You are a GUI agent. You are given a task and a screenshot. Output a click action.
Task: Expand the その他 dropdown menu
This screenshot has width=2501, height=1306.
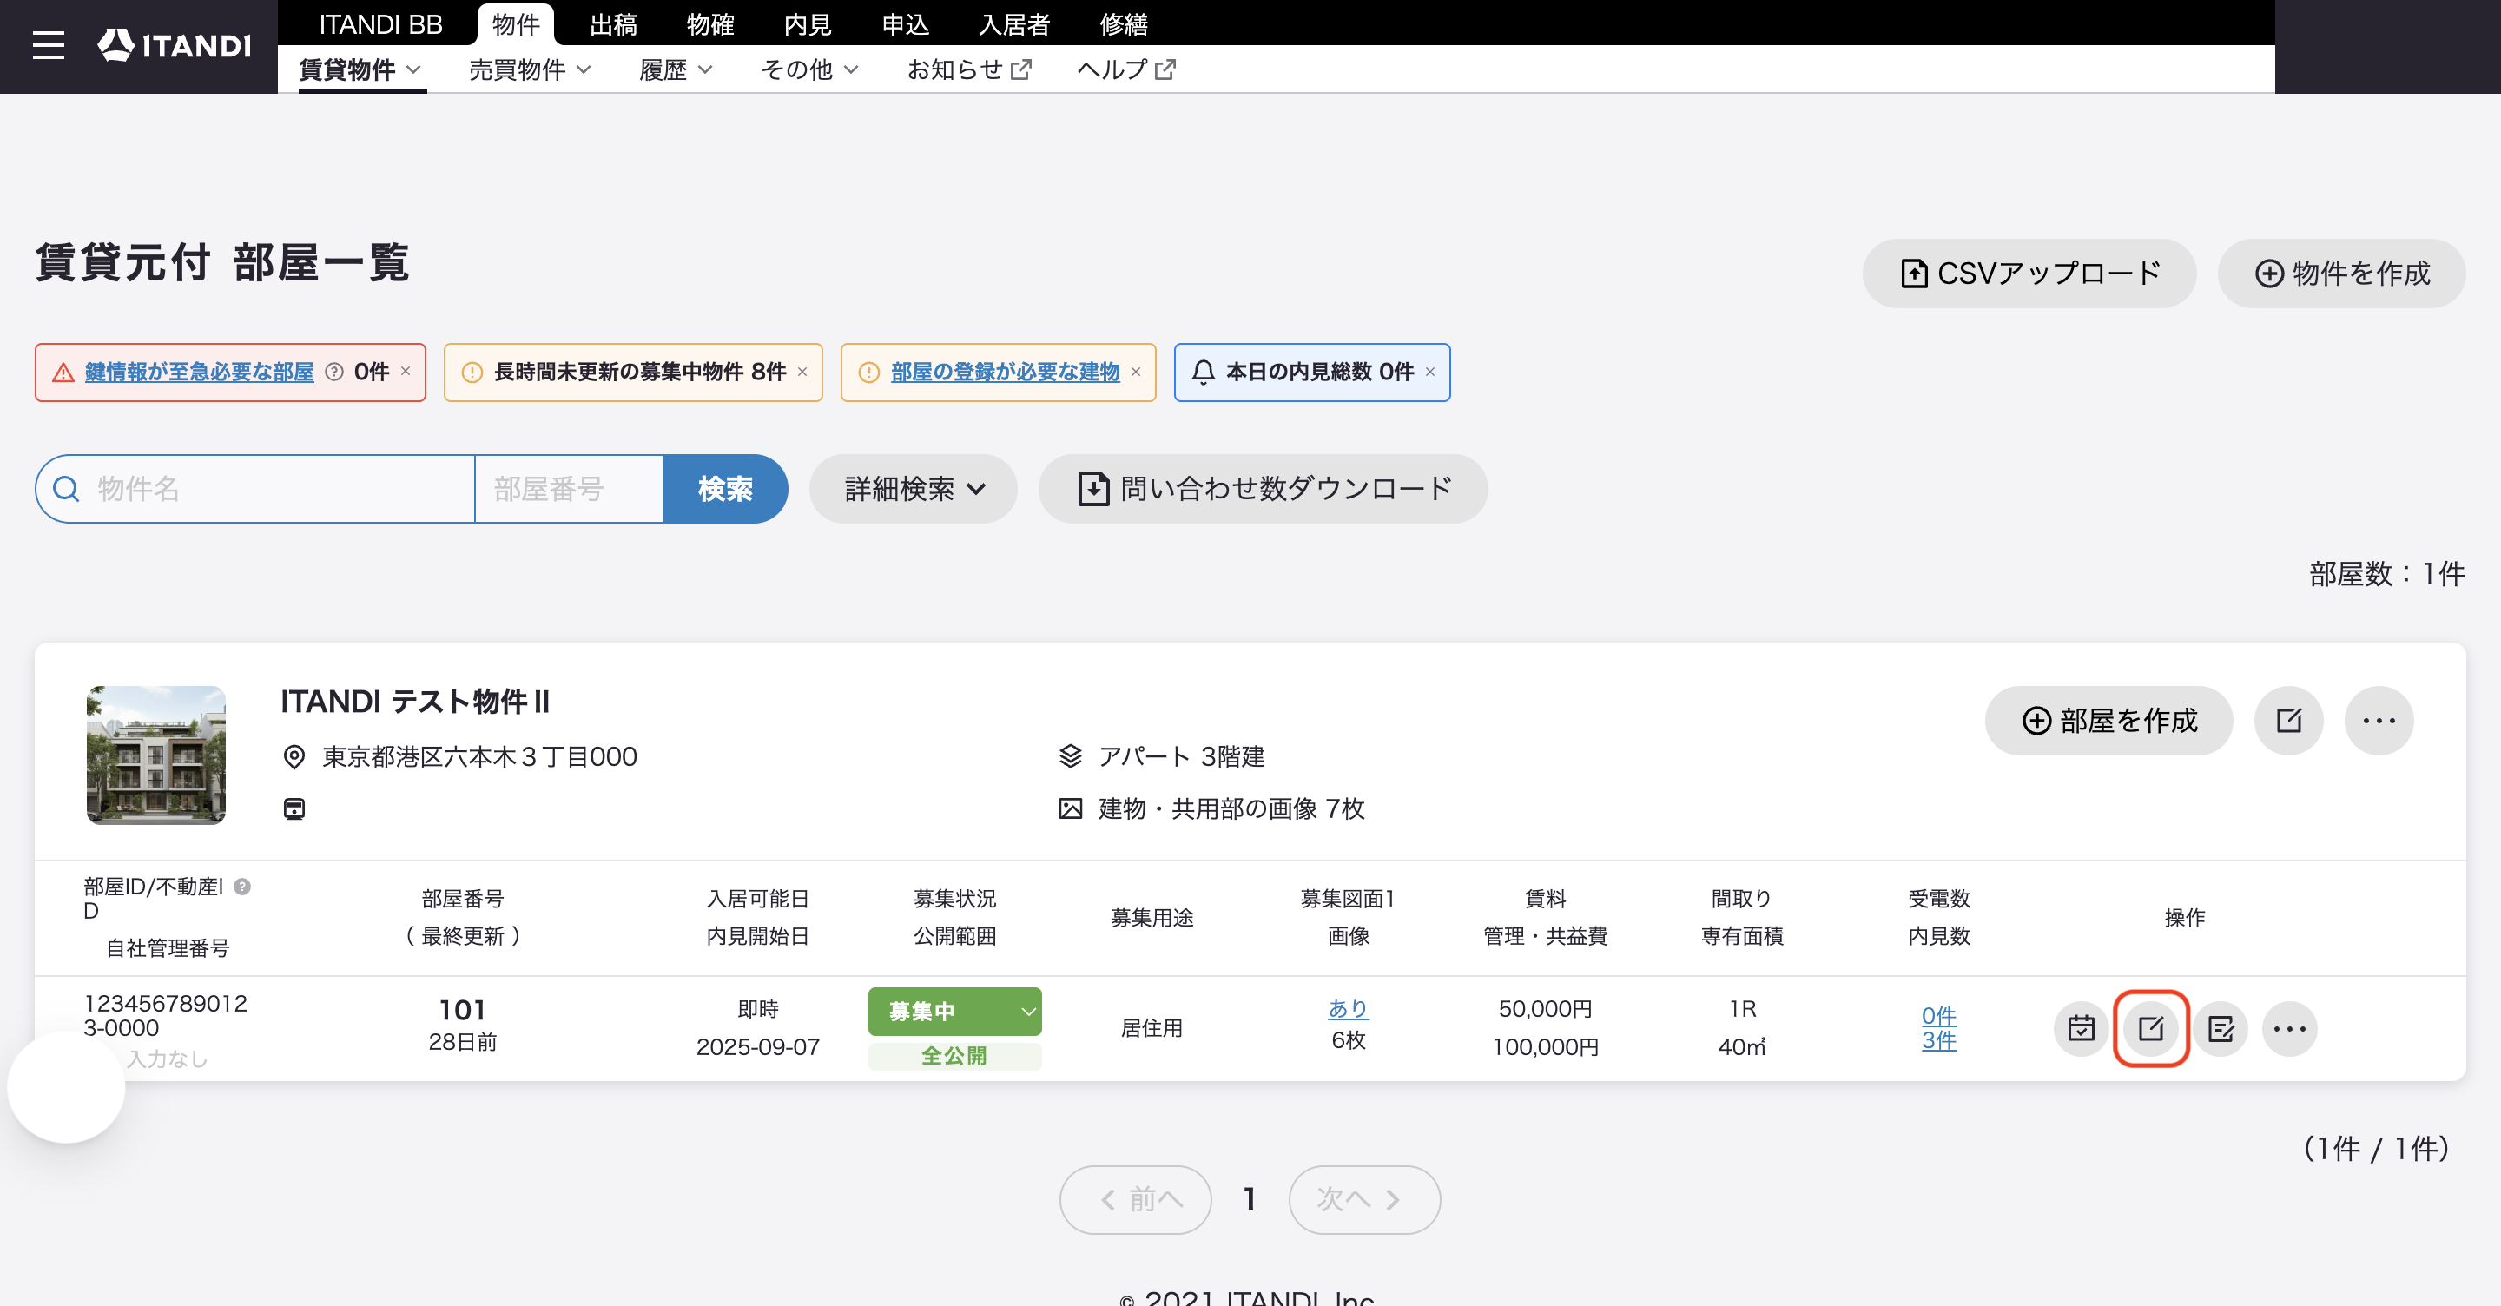click(809, 70)
